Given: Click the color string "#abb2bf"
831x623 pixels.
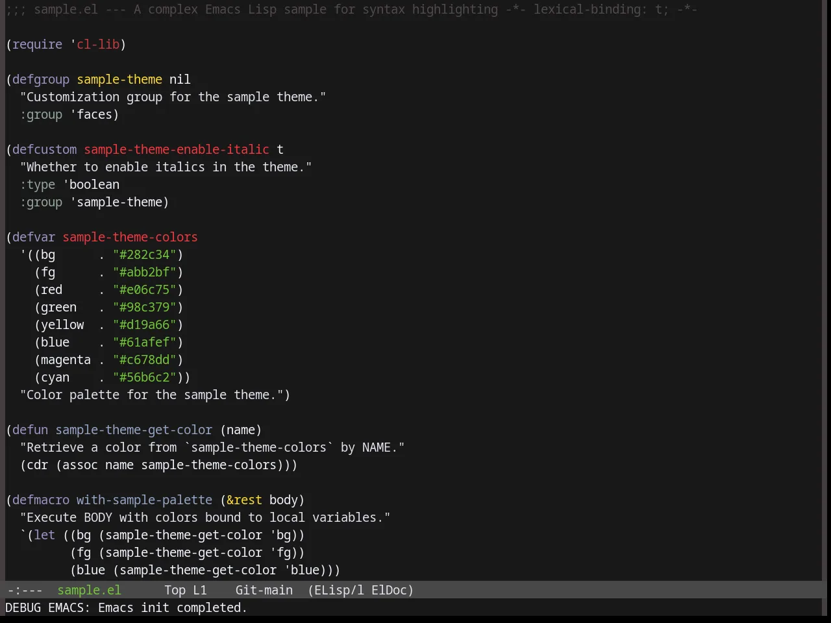Looking at the screenshot, I should click(x=144, y=272).
